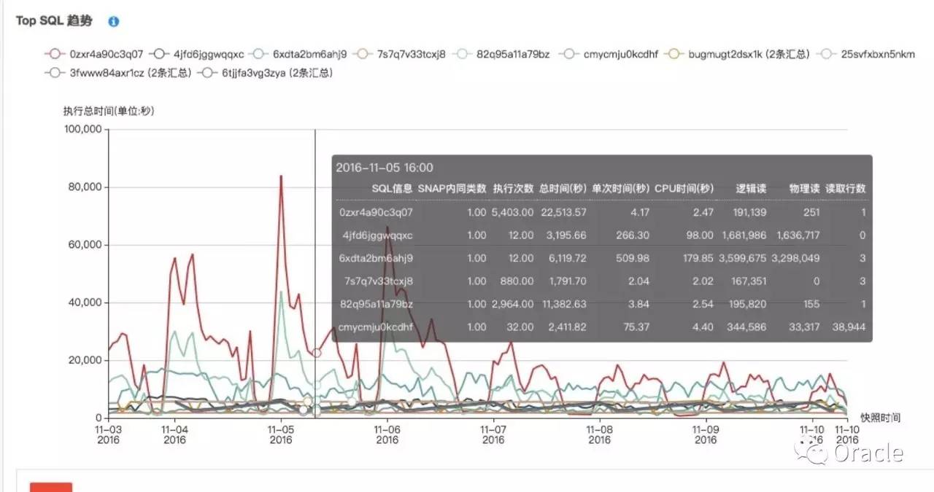The image size is (934, 492).
Task: Click the 执行次数 column header
Action: [x=514, y=188]
